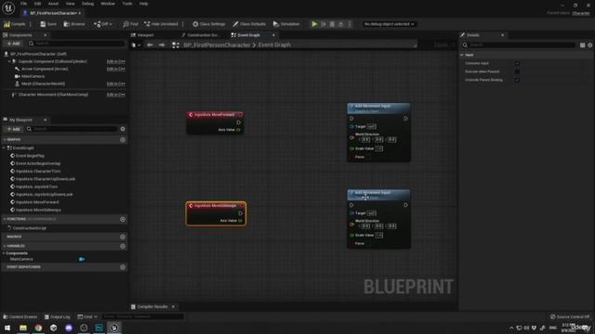
Task: Add new macro via Macros plus icon
Action: click(x=123, y=237)
